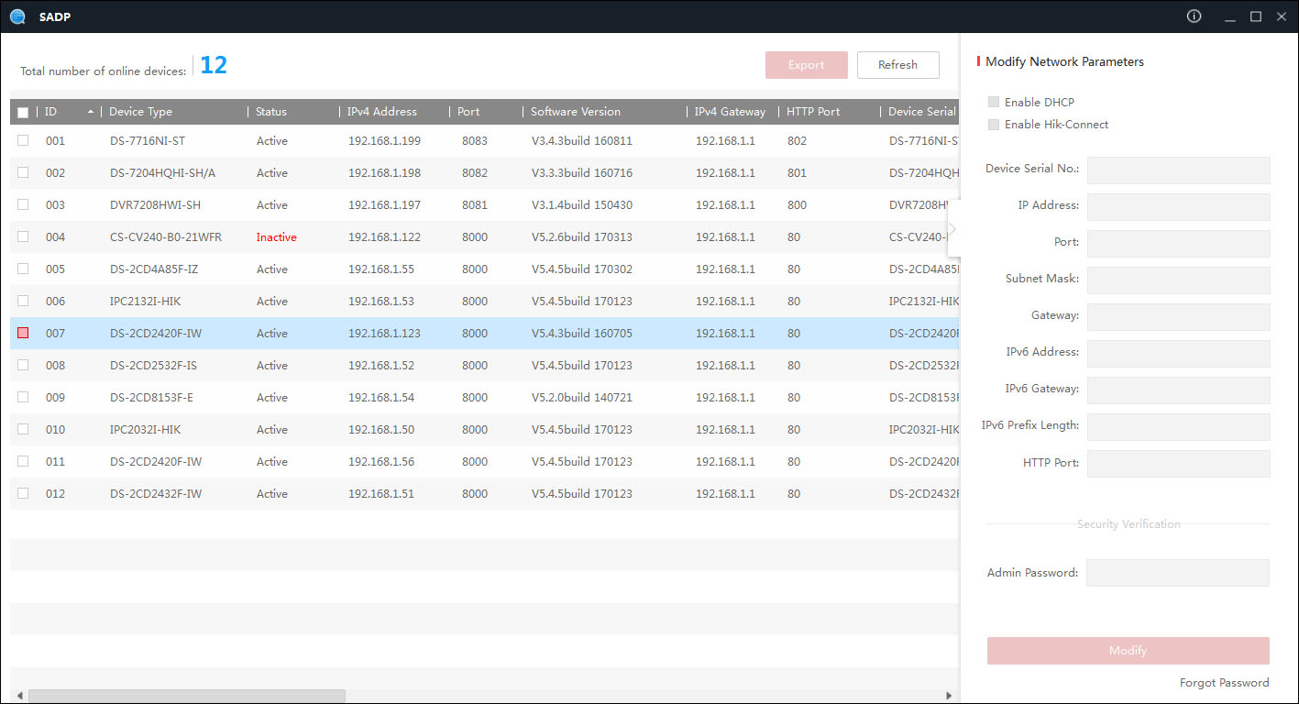Click HTTP port value 801
The width and height of the screenshot is (1299, 704).
(797, 173)
